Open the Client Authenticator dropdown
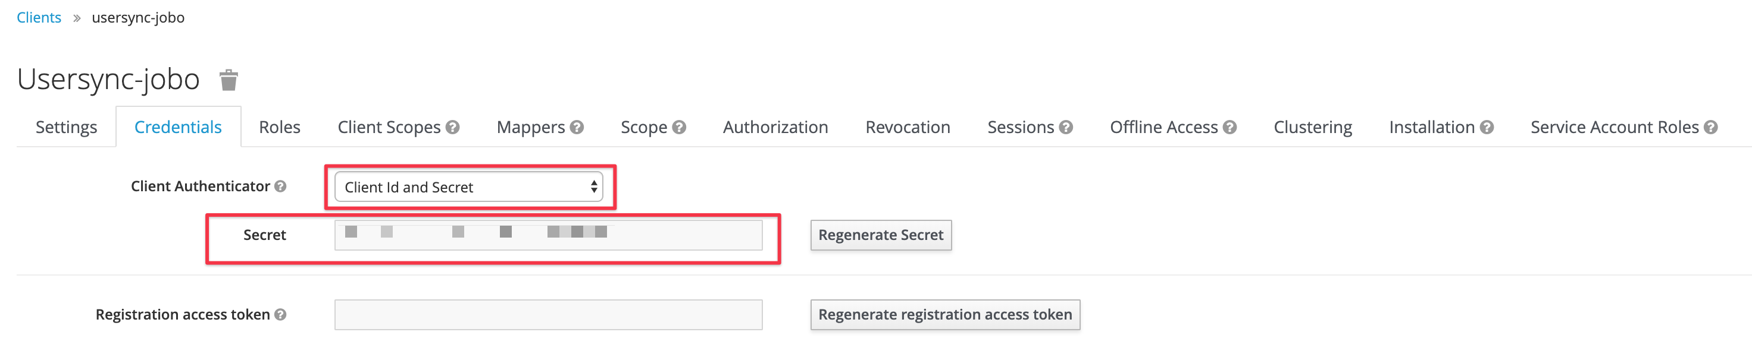The height and width of the screenshot is (354, 1752). pos(468,187)
